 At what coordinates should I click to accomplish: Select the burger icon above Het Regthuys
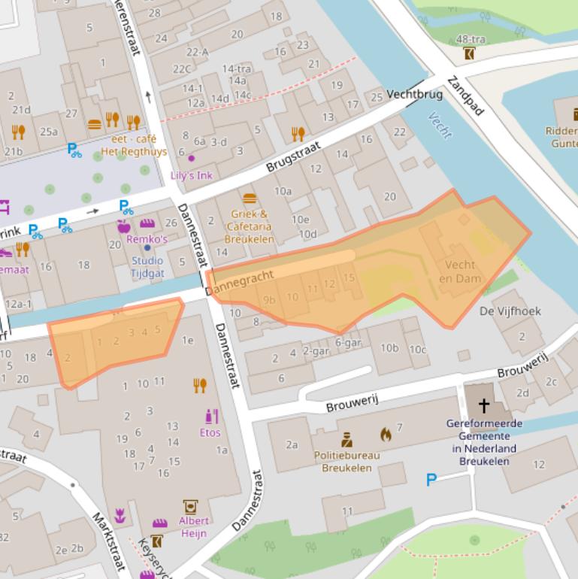click(94, 124)
